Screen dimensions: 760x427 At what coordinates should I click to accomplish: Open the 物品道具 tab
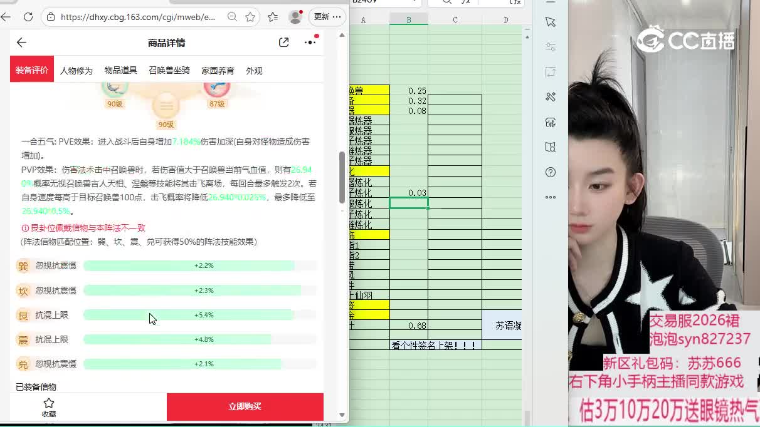click(x=120, y=71)
